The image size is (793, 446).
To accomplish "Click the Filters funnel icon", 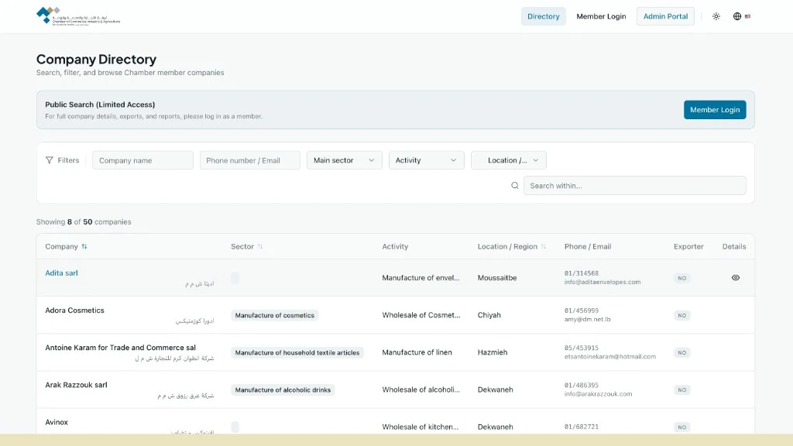I will click(49, 160).
